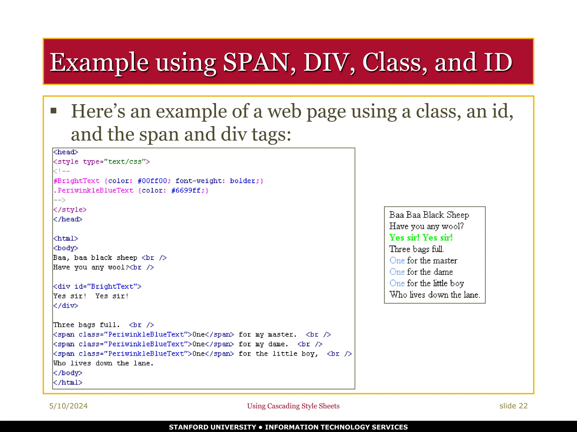Click the '<html>' code line
Screen dimensions: 577x432
[66, 238]
